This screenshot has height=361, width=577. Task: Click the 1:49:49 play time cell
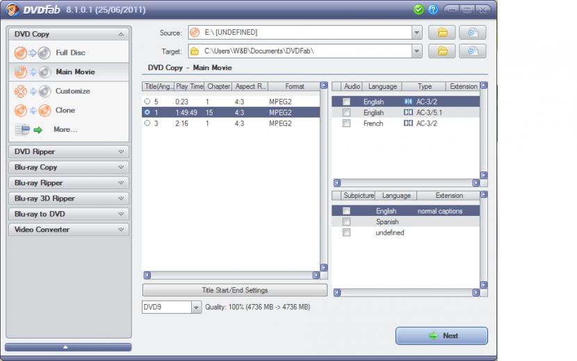coord(186,112)
